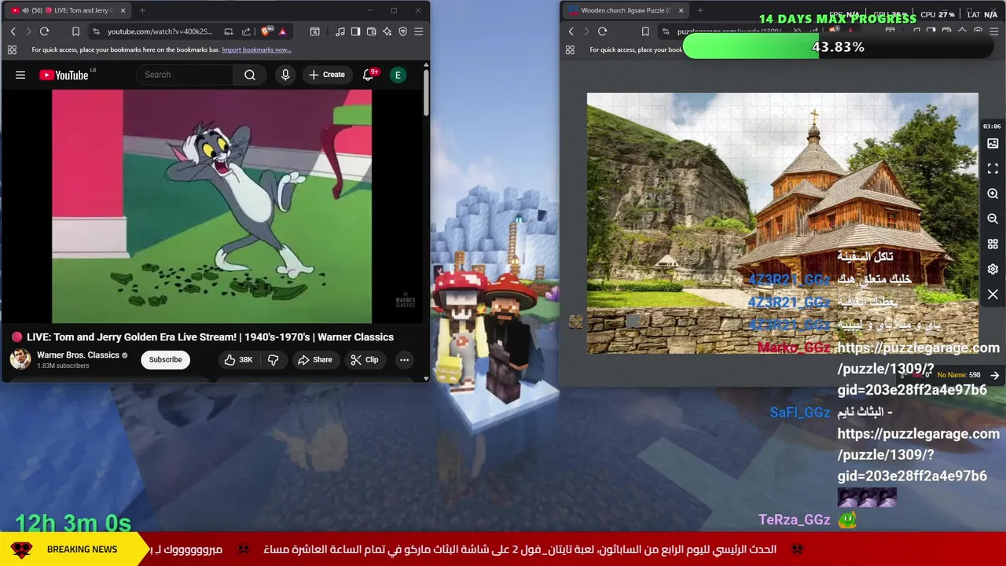The height and width of the screenshot is (566, 1006).
Task: Click the arrow next to No Name: 598
Action: coord(995,376)
